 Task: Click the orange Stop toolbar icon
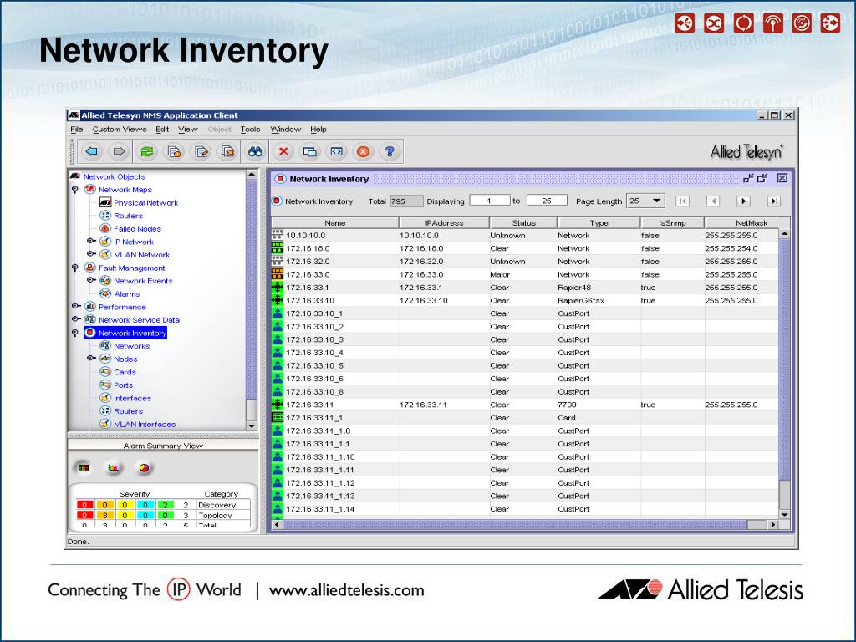pos(363,151)
